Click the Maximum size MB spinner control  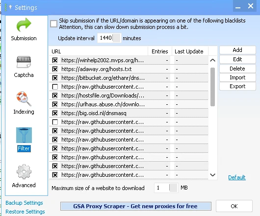pyautogui.click(x=174, y=188)
